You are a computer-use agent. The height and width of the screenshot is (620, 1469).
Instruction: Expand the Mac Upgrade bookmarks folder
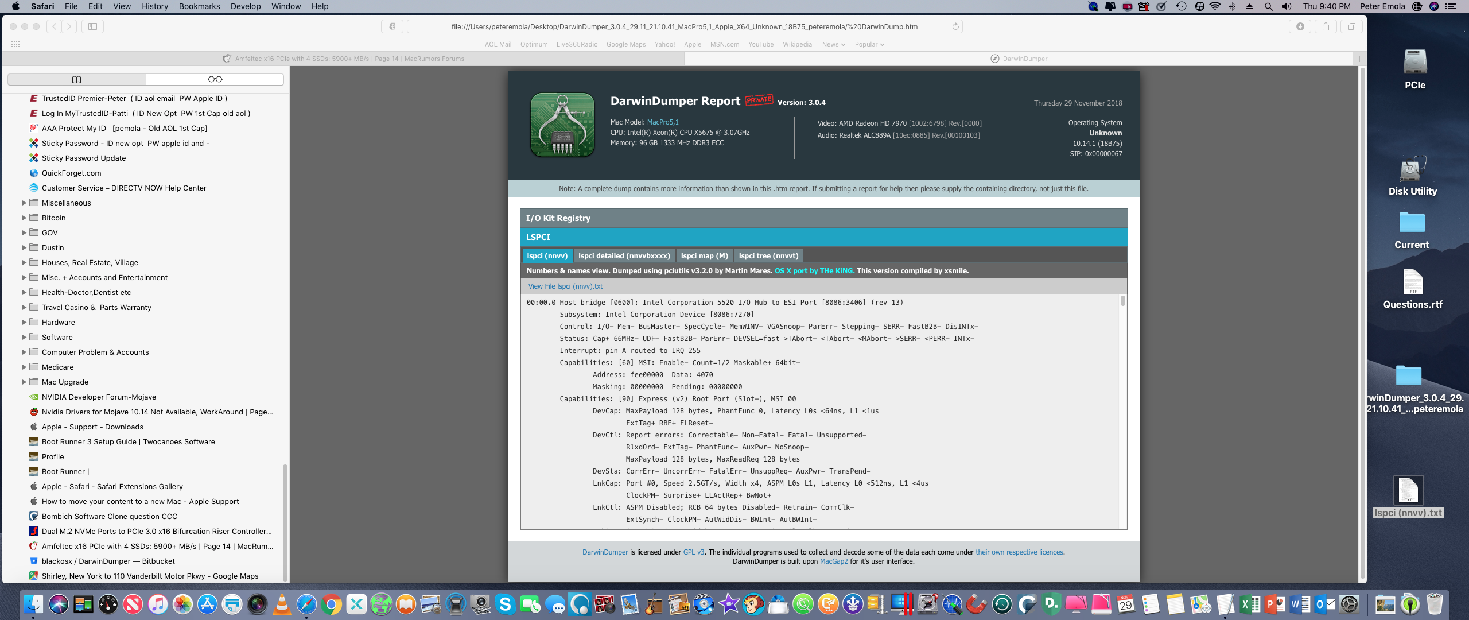(24, 382)
